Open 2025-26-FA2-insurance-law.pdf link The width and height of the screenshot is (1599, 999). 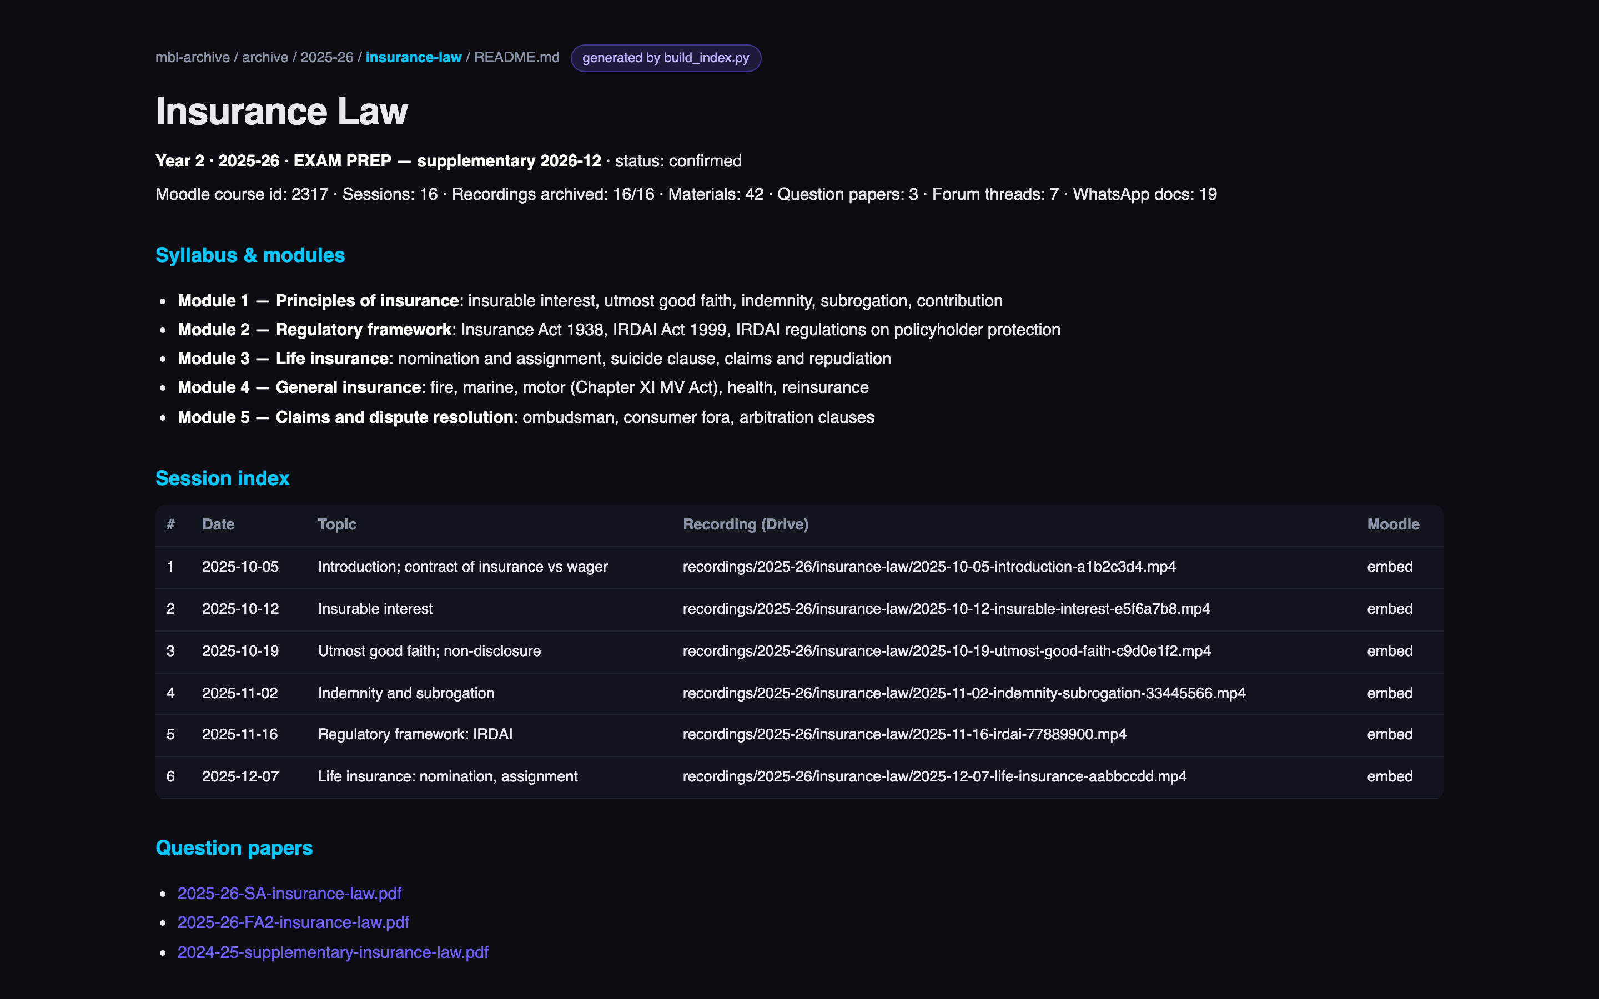click(x=293, y=922)
